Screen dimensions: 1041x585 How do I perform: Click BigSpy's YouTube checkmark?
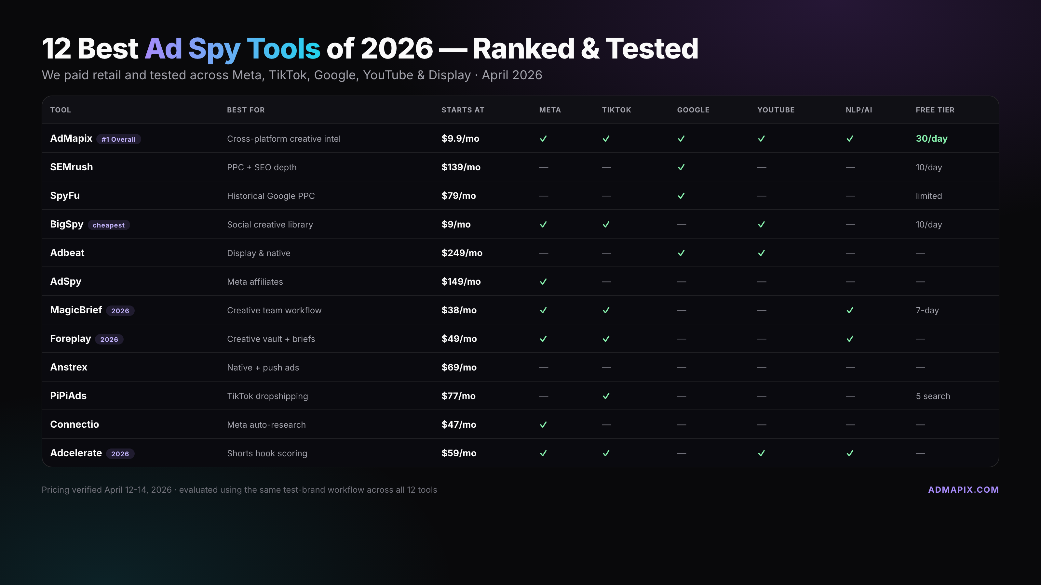[x=761, y=225]
